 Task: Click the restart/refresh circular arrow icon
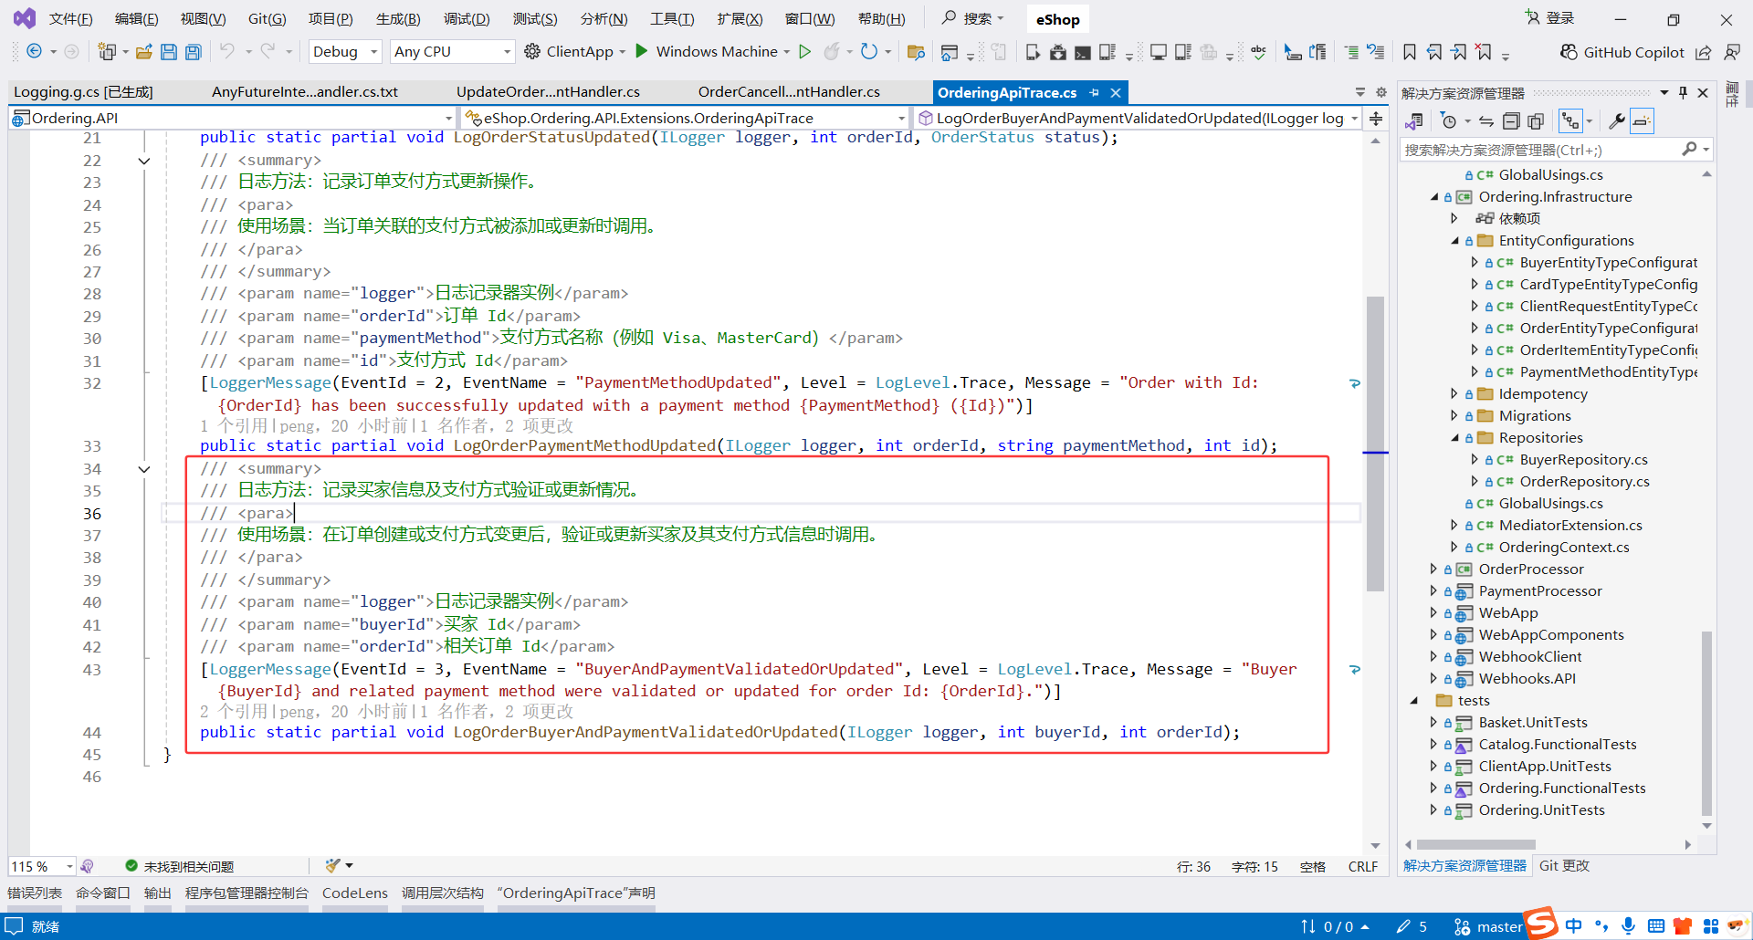pos(868,52)
